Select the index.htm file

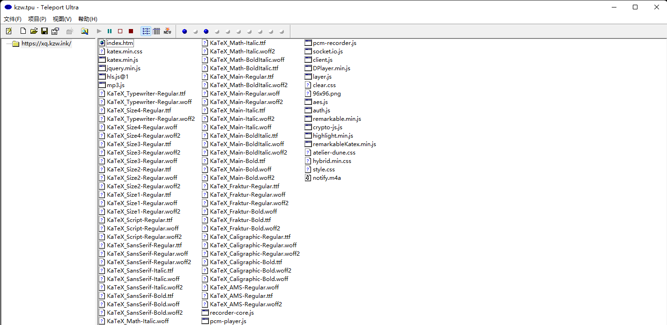[x=120, y=43]
